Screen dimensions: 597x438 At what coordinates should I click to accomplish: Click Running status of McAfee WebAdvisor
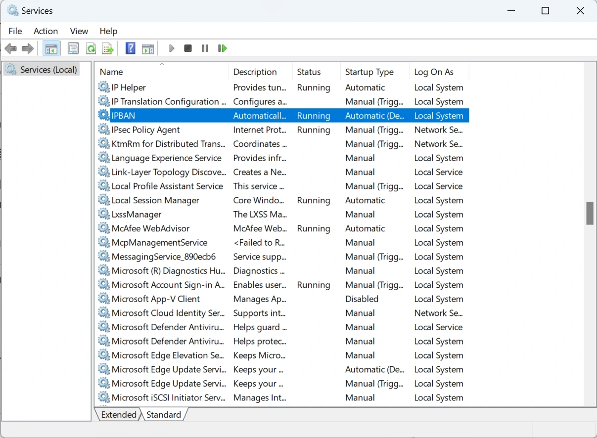314,228
